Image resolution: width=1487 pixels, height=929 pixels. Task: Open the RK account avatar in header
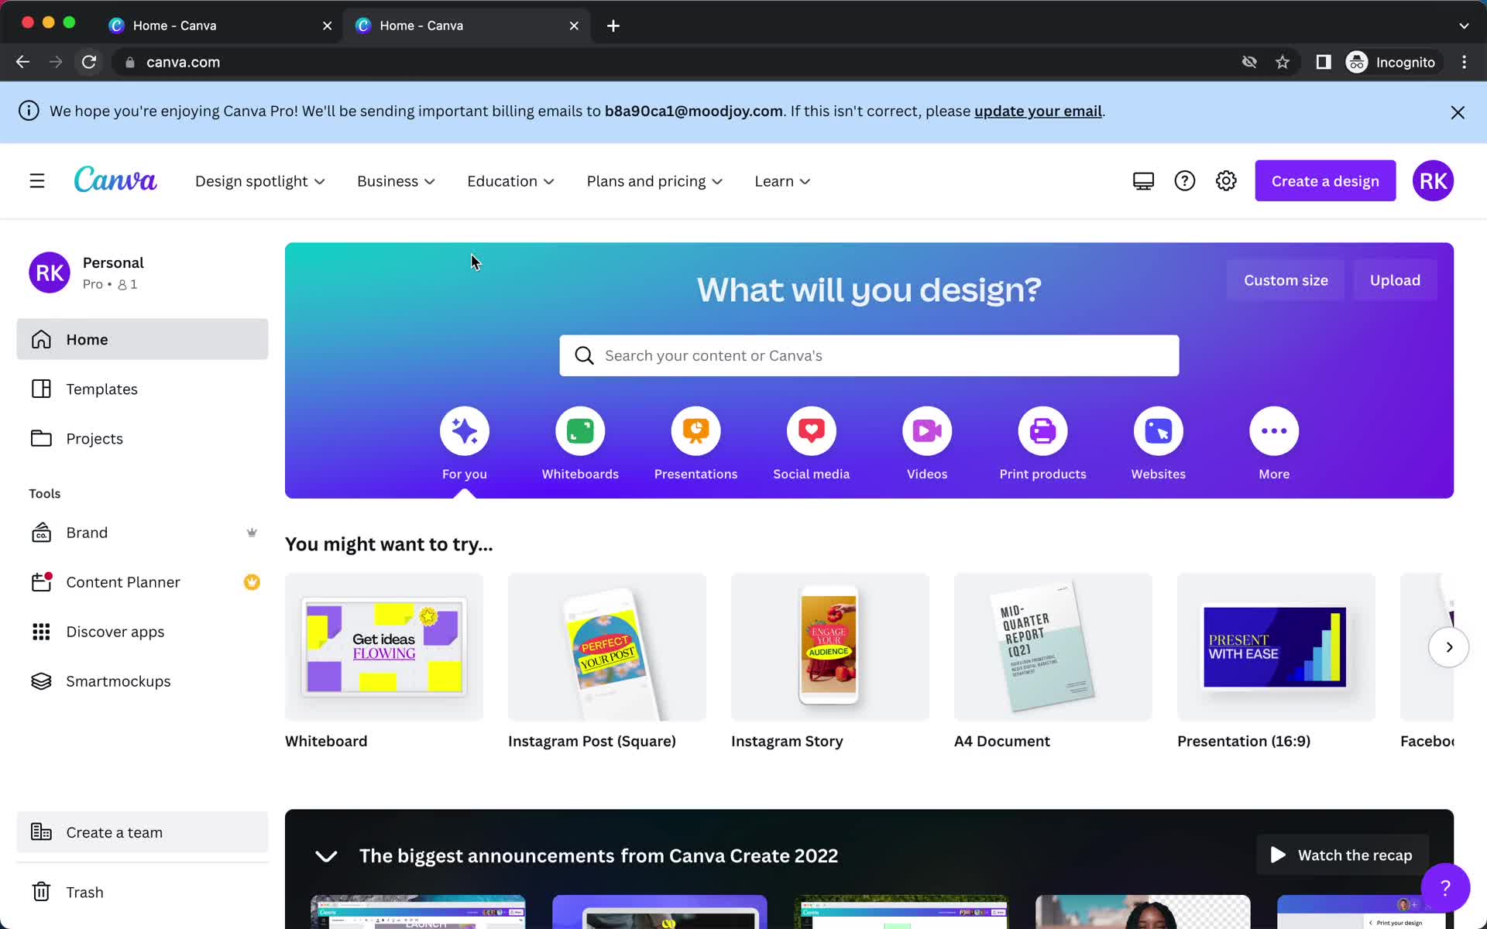click(x=1433, y=181)
